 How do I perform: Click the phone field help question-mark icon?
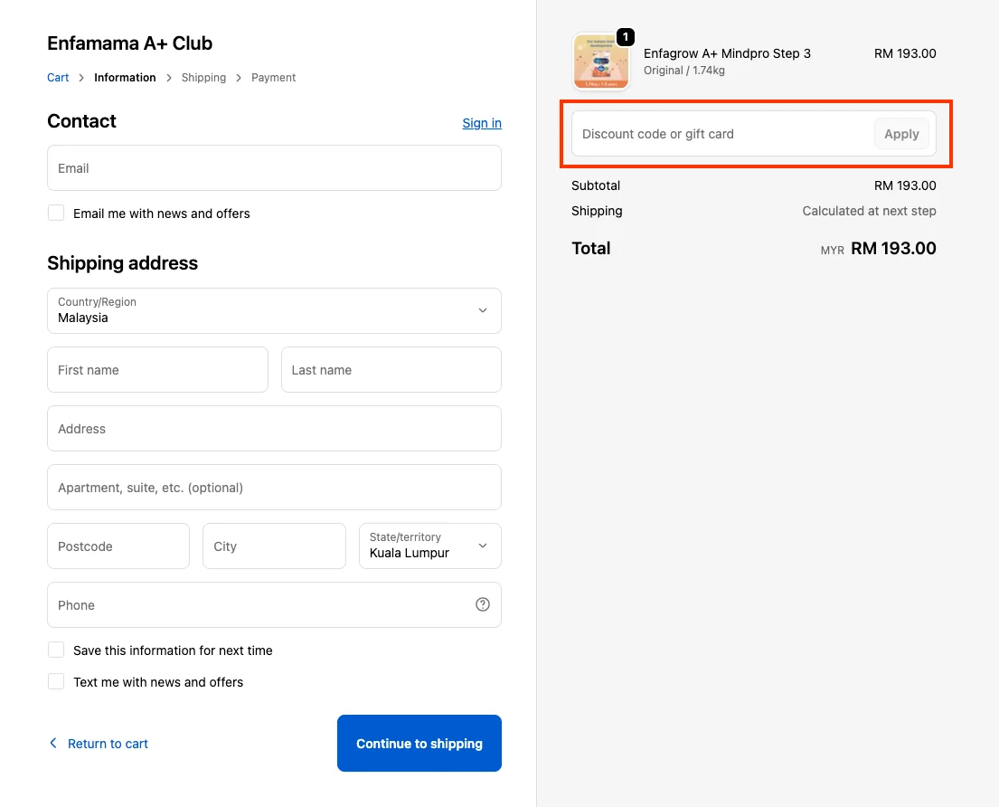[x=482, y=604]
